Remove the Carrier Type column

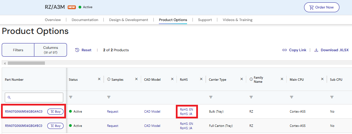click(241, 79)
